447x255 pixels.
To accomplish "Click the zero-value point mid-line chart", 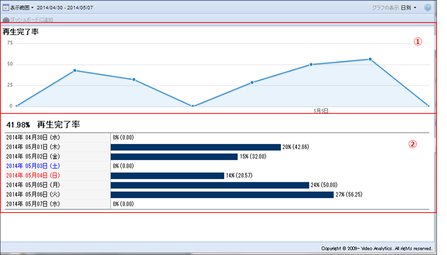I will coord(193,106).
